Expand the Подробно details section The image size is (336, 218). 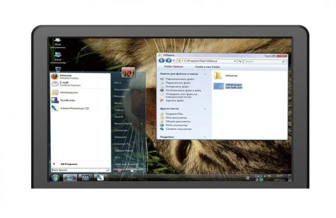tap(205, 137)
